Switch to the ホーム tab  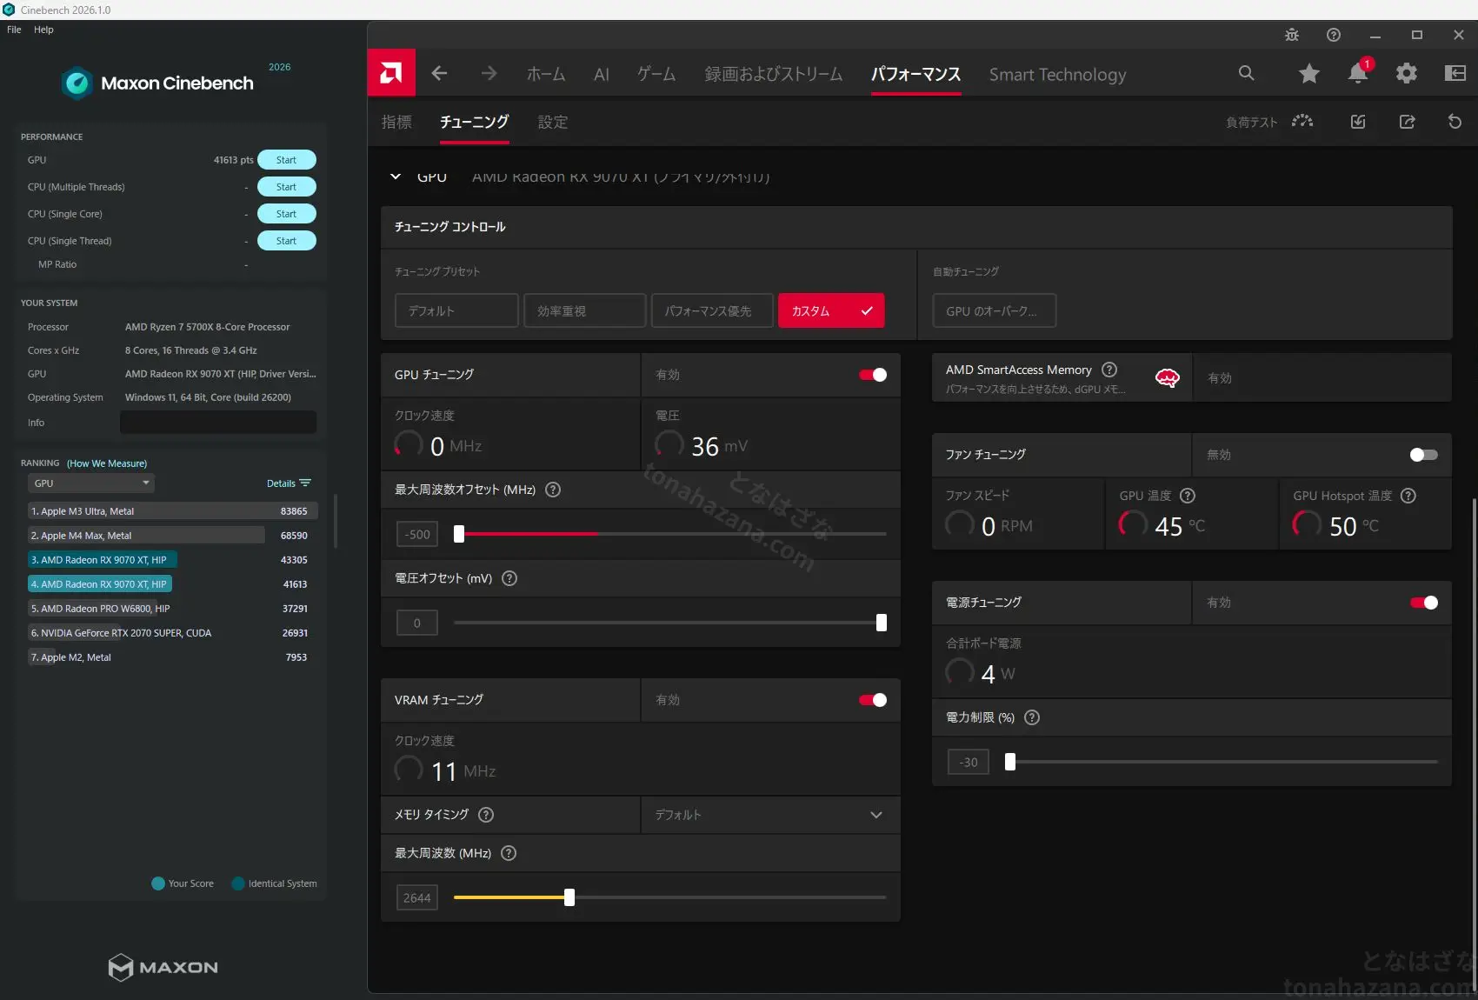(546, 75)
